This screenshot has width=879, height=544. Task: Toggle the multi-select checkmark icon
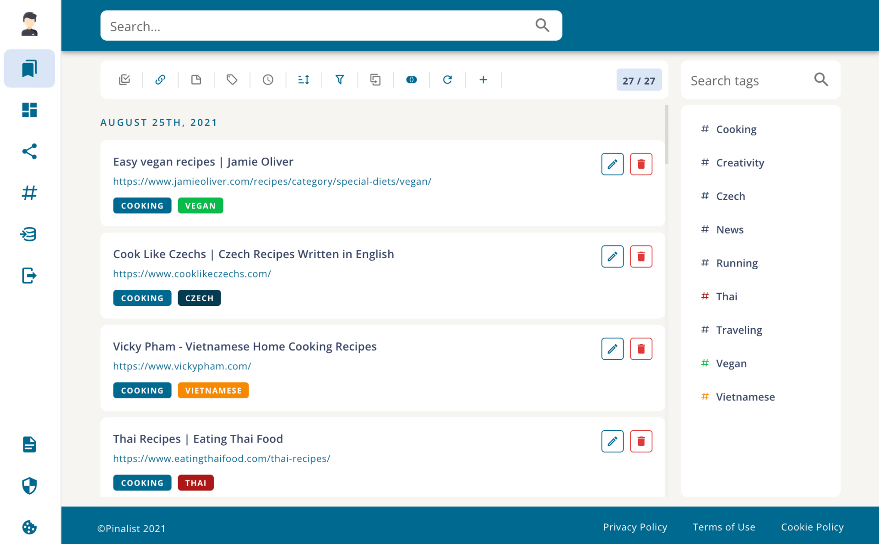125,80
